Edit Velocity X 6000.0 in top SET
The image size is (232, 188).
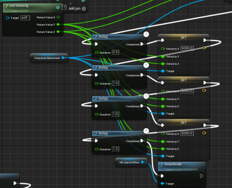coord(187,48)
